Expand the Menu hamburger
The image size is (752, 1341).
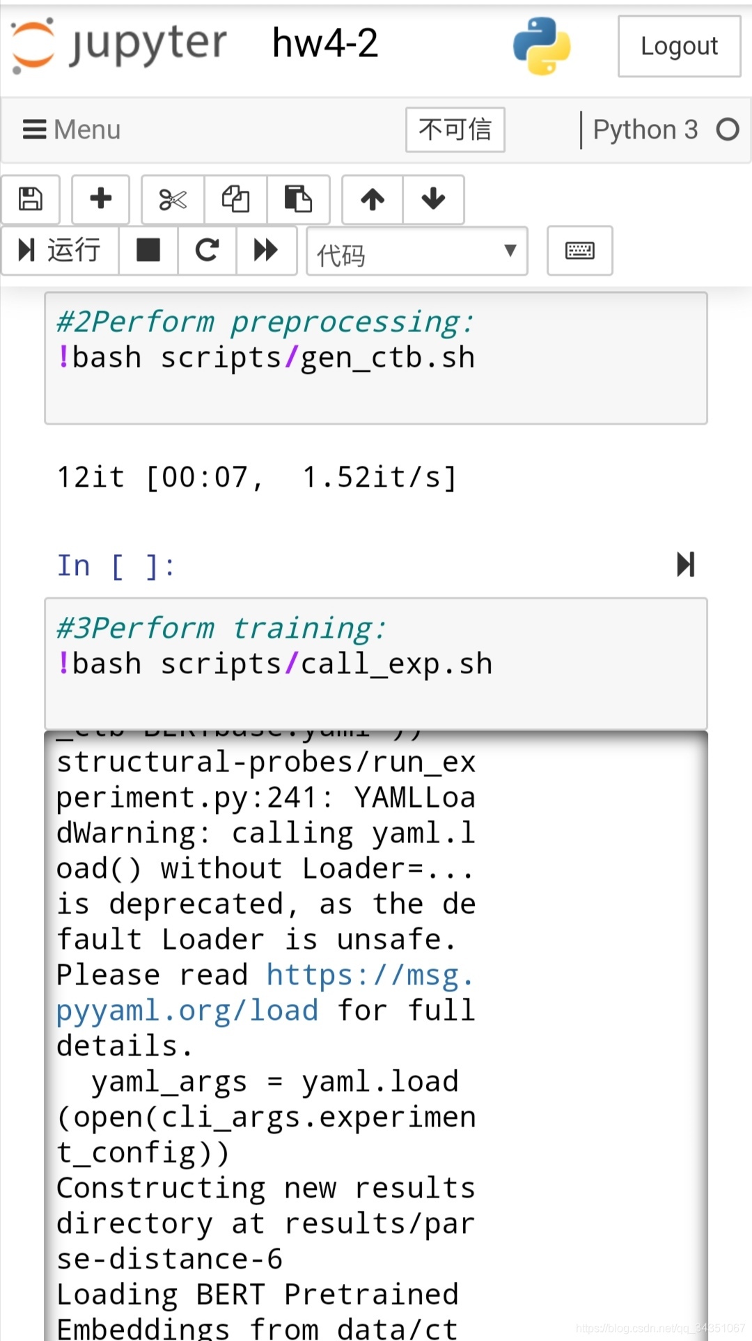pos(72,130)
